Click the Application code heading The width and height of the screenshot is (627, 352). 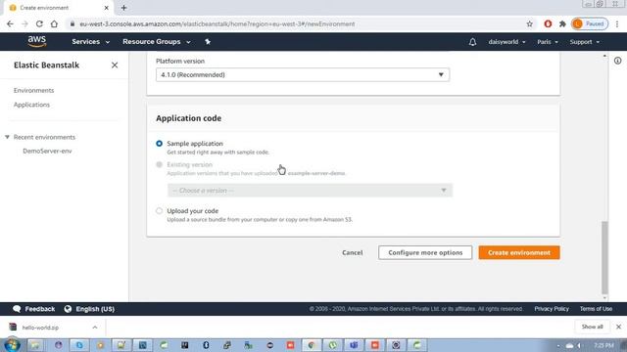[189, 118]
